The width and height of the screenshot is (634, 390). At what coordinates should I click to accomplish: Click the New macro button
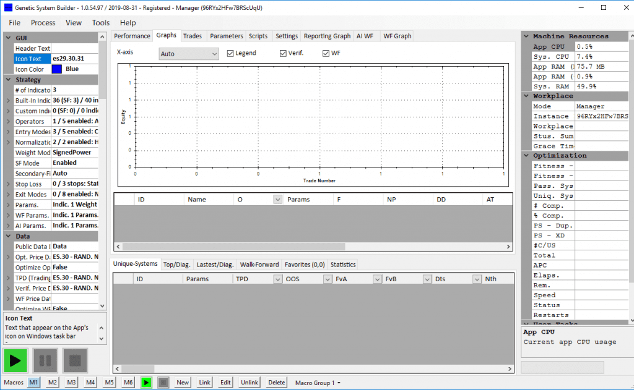coord(183,383)
